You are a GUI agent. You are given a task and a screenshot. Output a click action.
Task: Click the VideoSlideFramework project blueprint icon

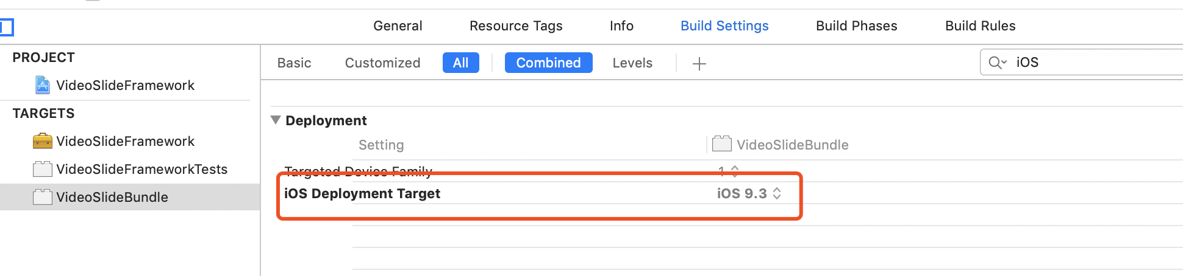coord(42,85)
